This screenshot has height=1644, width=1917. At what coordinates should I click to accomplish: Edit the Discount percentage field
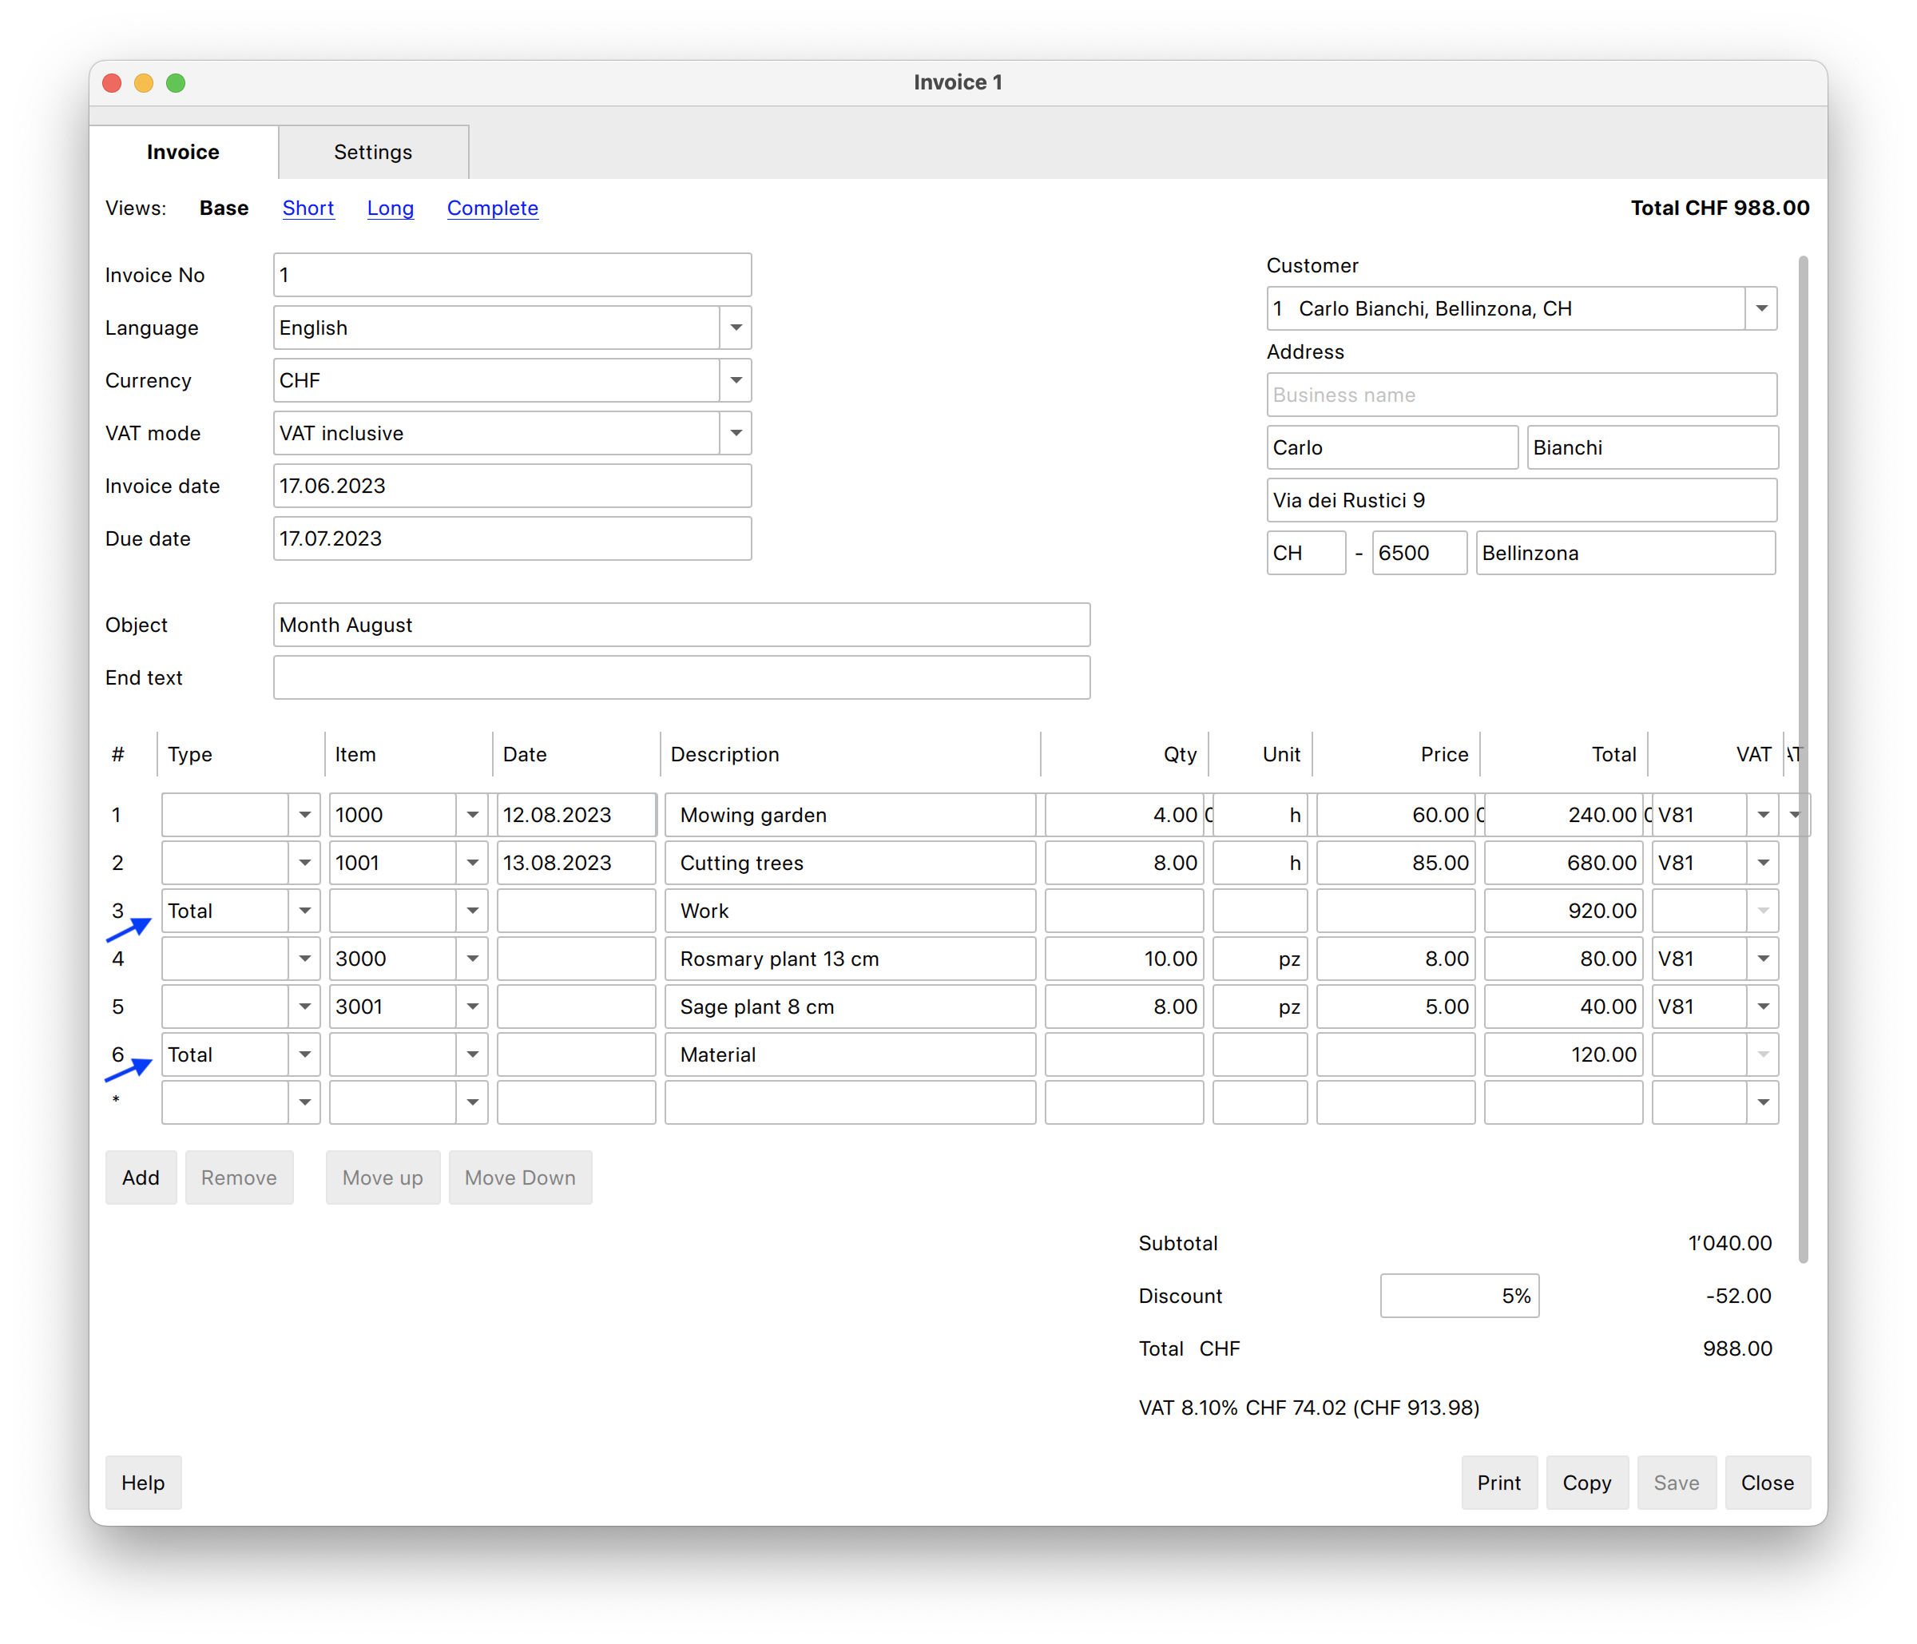pyautogui.click(x=1459, y=1295)
